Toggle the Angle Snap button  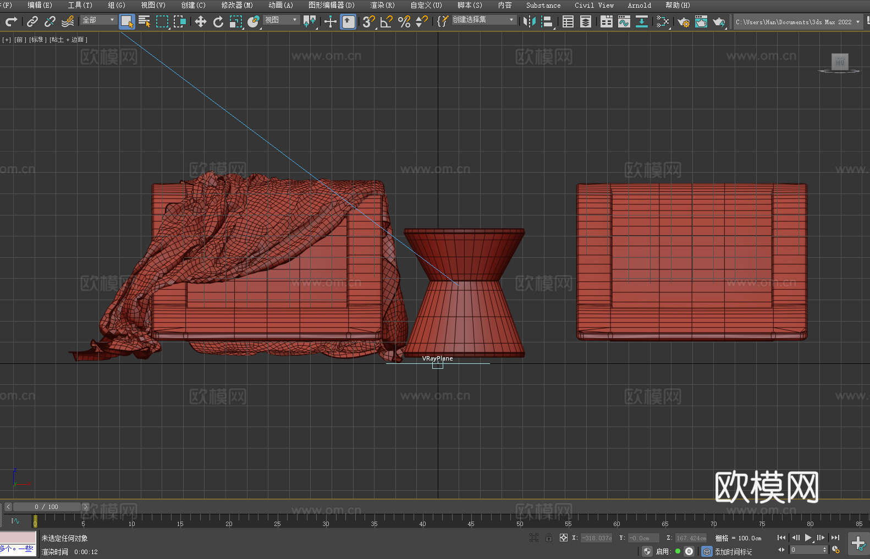tap(387, 21)
